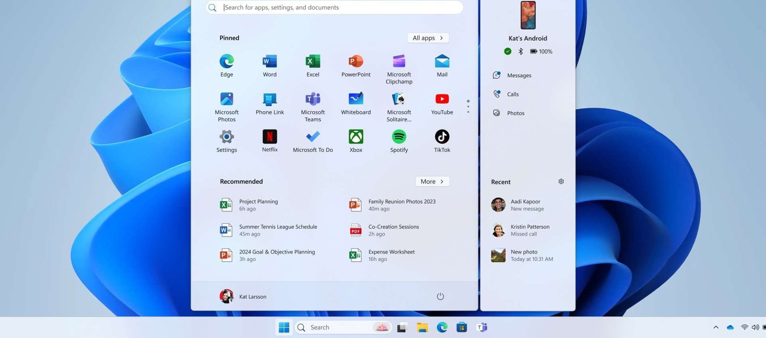The height and width of the screenshot is (338, 766).
Task: Open Recent settings gear in phone panel
Action: click(x=561, y=181)
